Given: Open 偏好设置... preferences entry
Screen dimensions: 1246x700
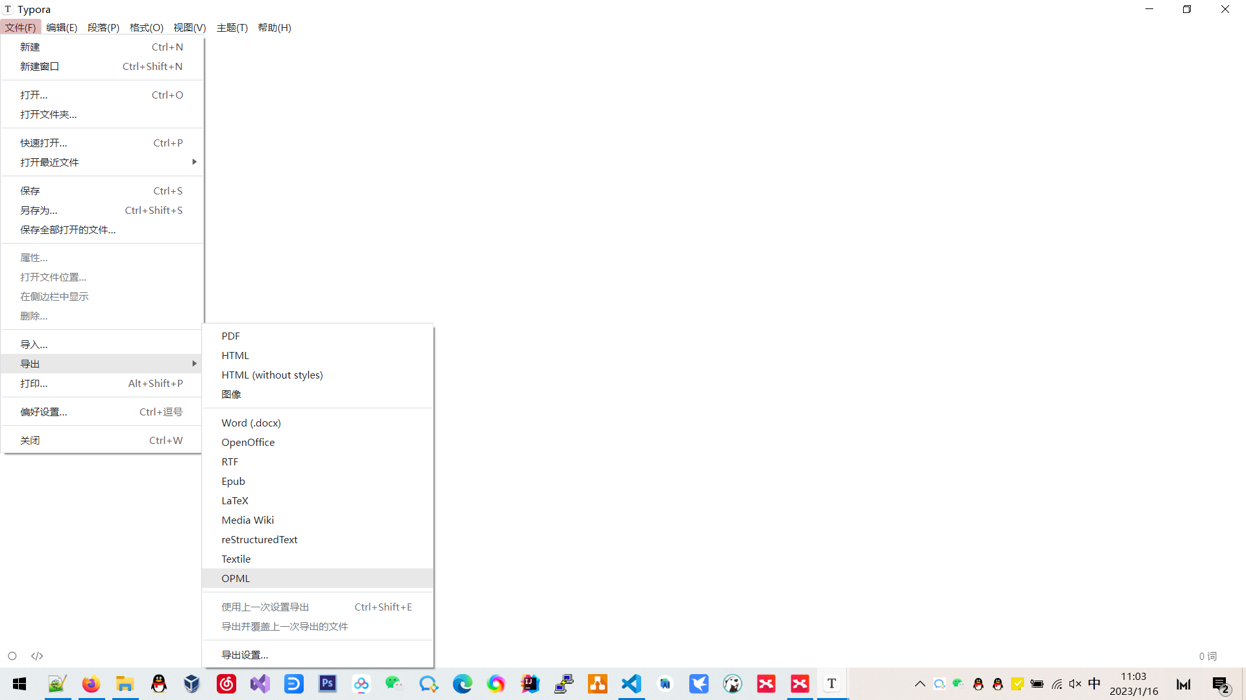Looking at the screenshot, I should click(43, 412).
